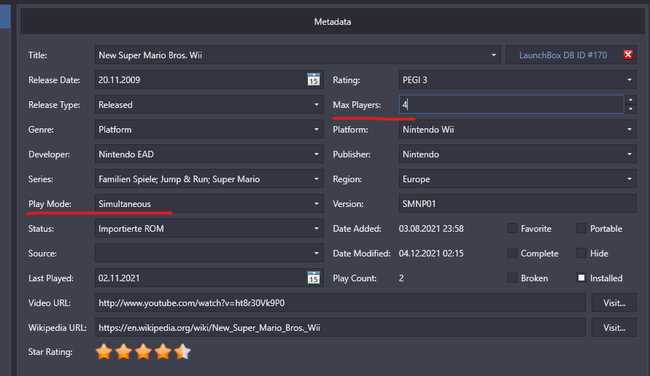Open the Play Mode dropdown showing Simultaneous

209,203
